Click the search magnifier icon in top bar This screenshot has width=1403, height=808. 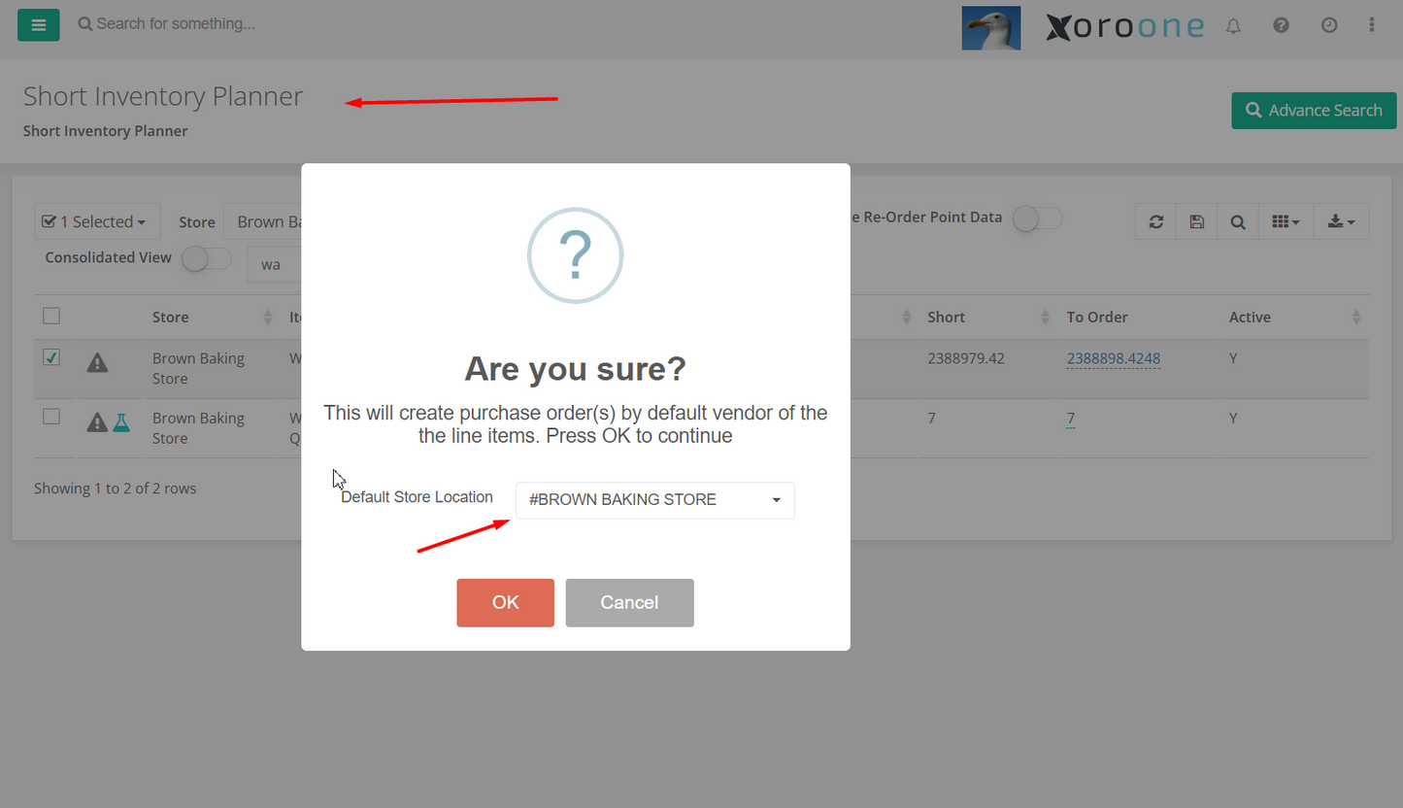pos(85,24)
